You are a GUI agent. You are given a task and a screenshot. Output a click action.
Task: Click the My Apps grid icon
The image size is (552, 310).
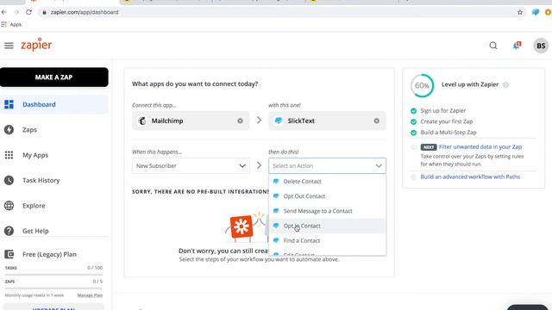9,155
